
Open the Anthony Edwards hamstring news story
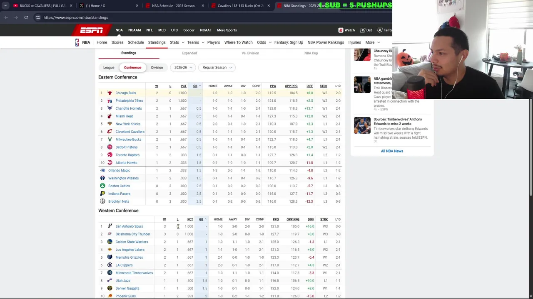point(398,122)
